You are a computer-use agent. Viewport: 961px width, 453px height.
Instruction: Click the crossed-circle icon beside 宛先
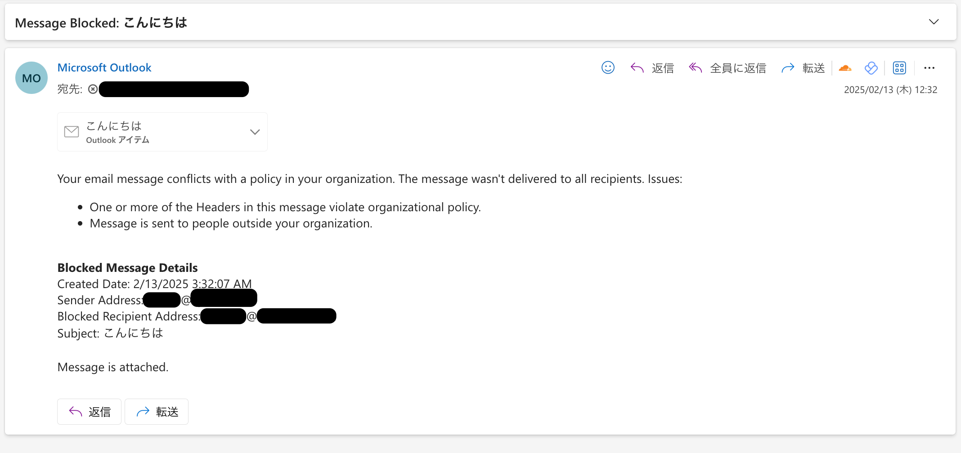point(93,89)
